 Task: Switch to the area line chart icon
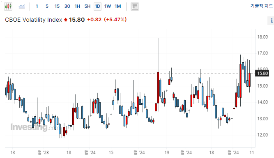tap(22, 7)
